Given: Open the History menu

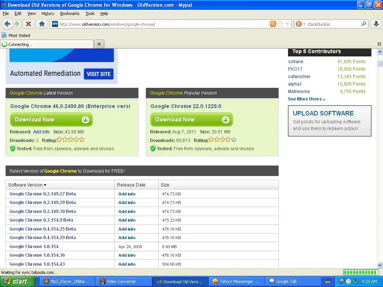Looking at the screenshot, I should point(48,13).
